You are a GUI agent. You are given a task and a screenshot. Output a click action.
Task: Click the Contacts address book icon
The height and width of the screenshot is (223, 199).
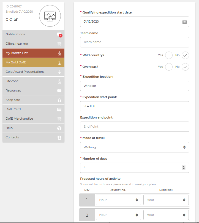[x=59, y=138]
